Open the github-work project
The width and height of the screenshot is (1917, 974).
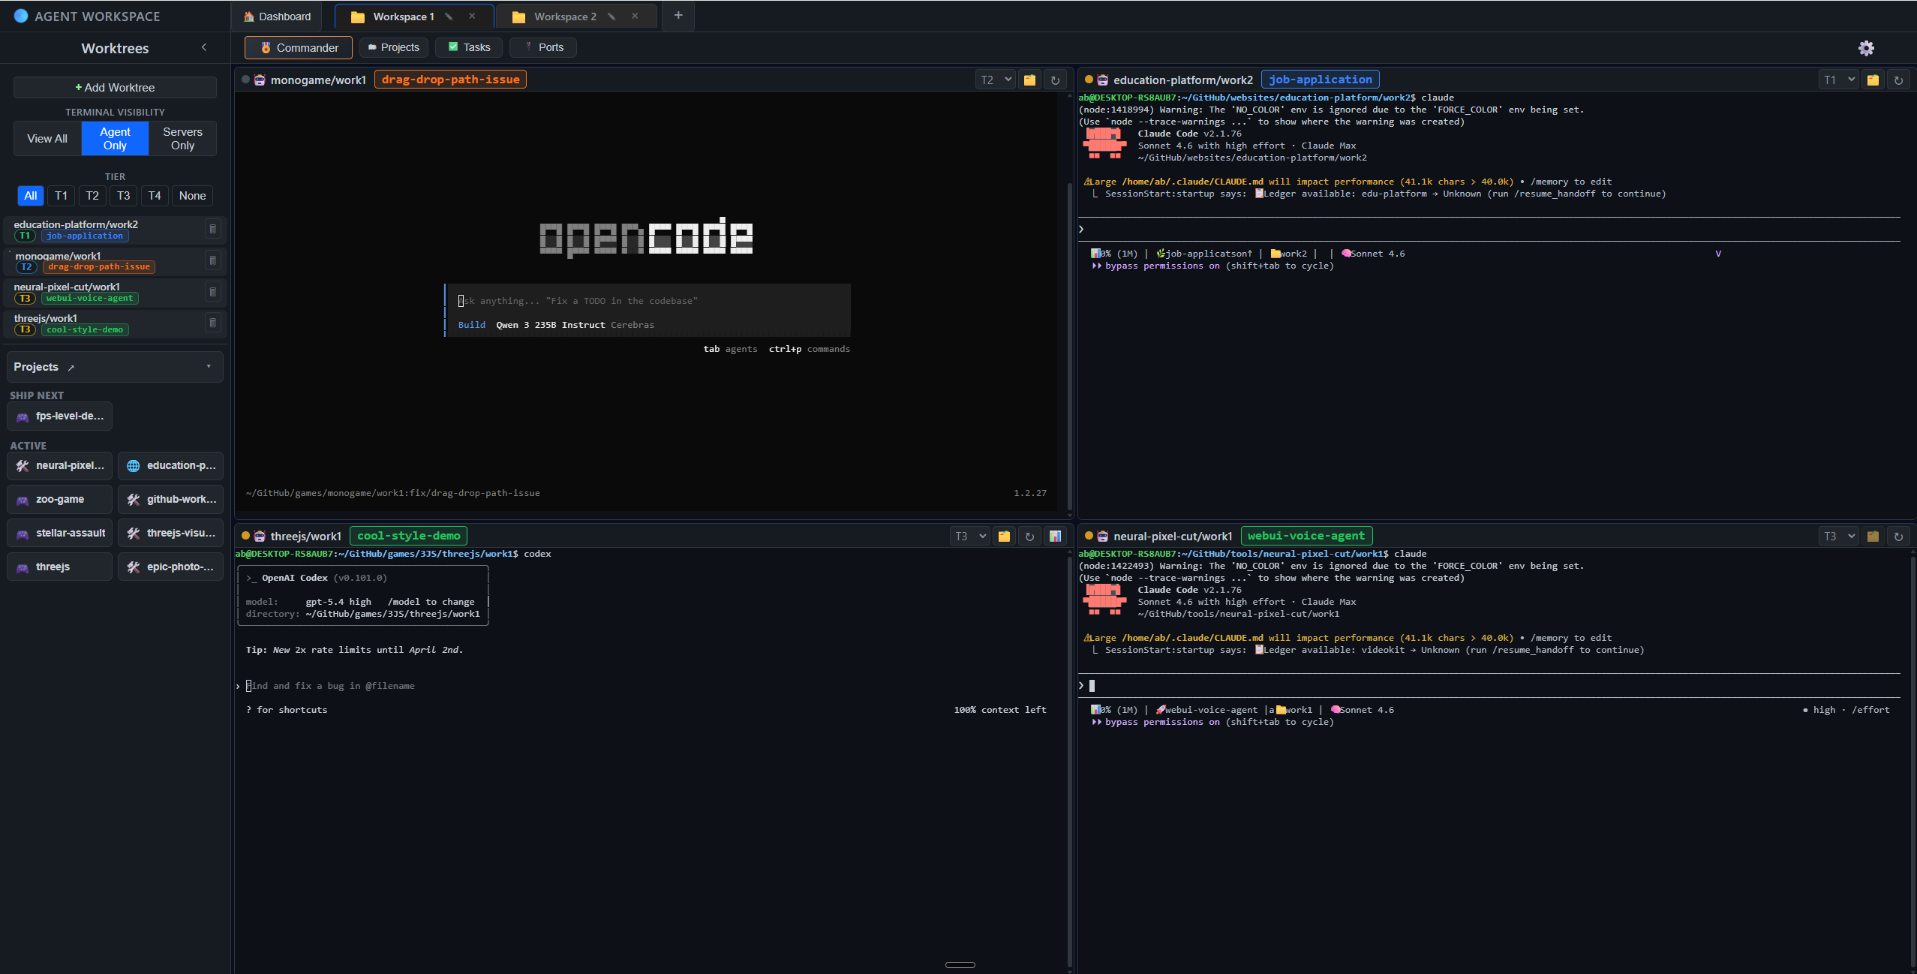[170, 498]
